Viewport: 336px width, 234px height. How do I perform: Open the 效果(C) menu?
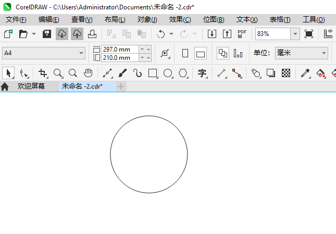180,20
